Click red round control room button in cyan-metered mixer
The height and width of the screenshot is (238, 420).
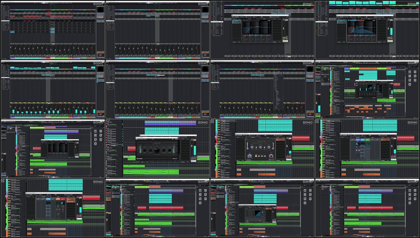click(x=100, y=114)
